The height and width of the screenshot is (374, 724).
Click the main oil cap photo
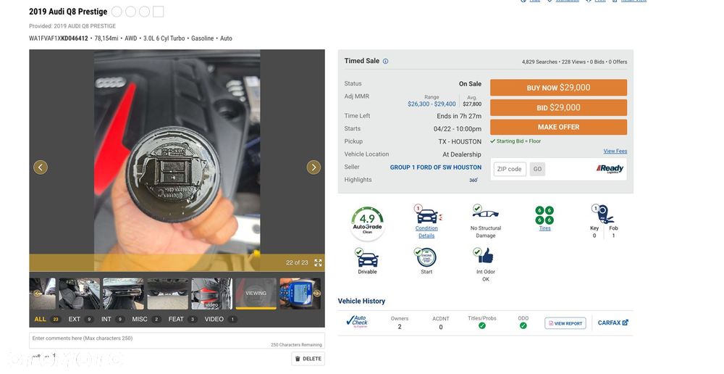coord(177,160)
